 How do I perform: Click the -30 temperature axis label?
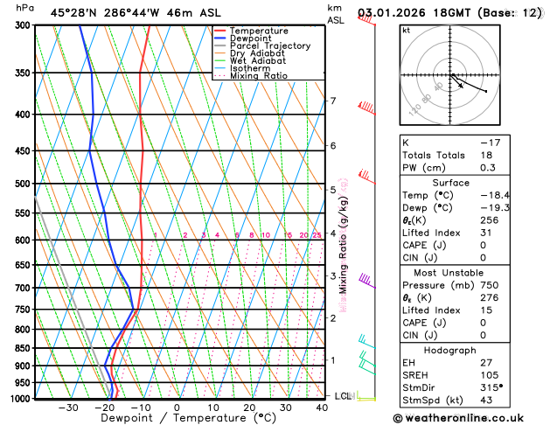point(68,408)
